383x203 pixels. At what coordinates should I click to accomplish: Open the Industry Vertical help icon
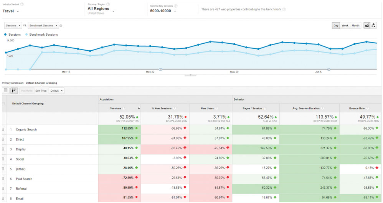point(22,4)
